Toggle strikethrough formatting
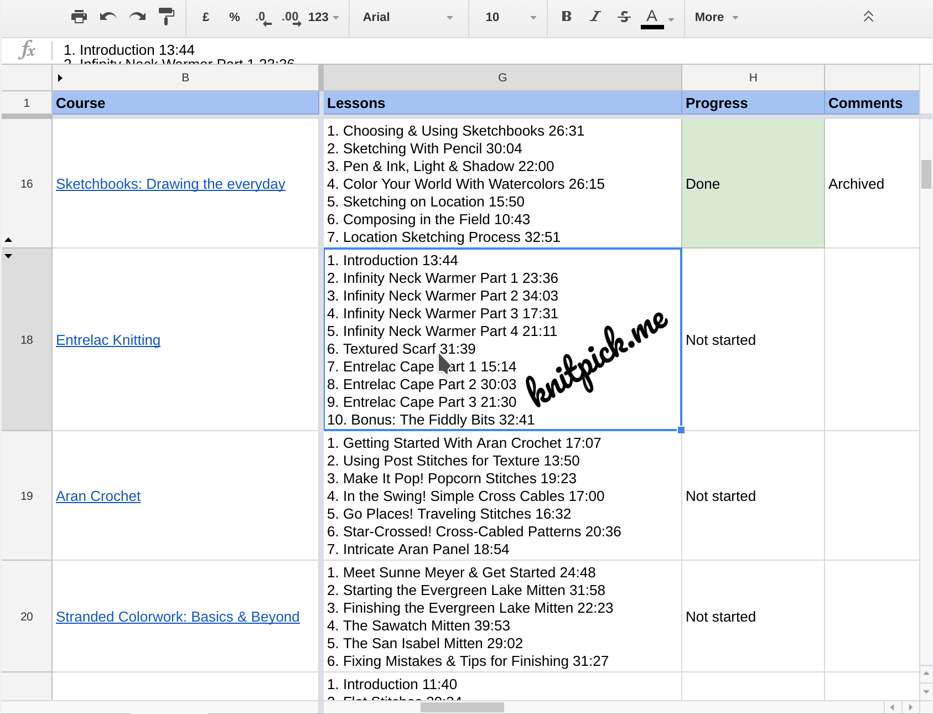Viewport: 933px width, 714px height. point(624,17)
